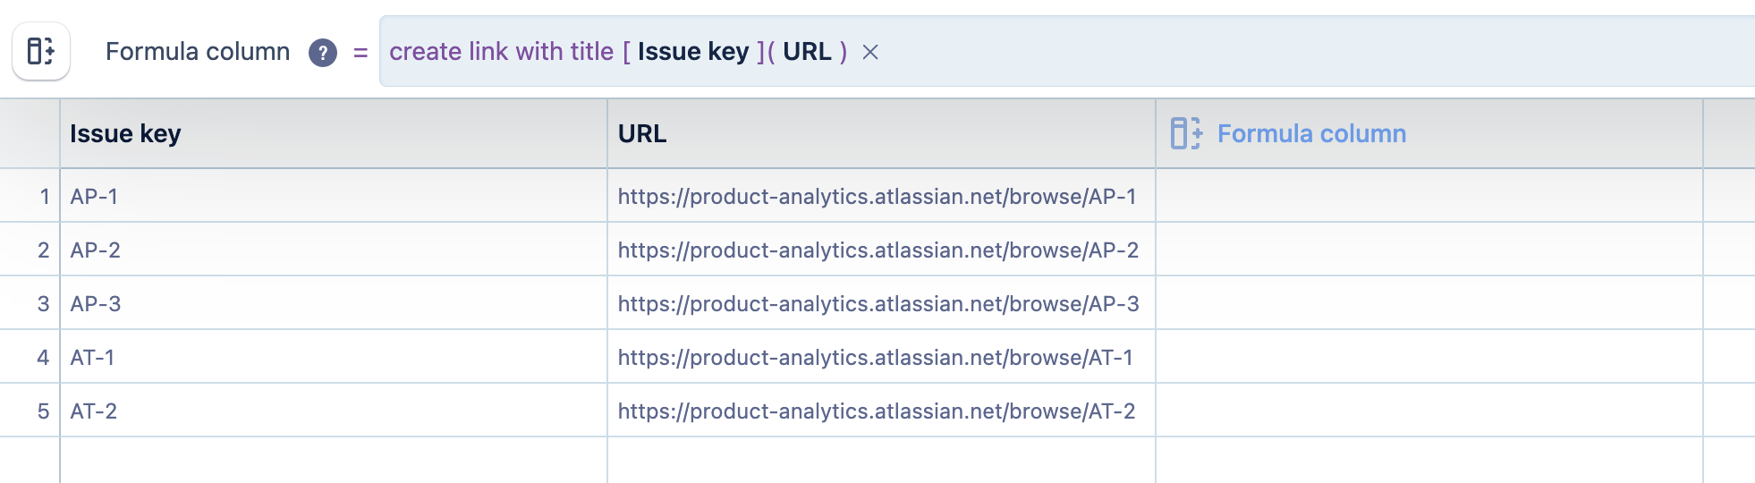Image resolution: width=1755 pixels, height=483 pixels.
Task: Click the URL cell ending in AT-1
Action: (875, 357)
